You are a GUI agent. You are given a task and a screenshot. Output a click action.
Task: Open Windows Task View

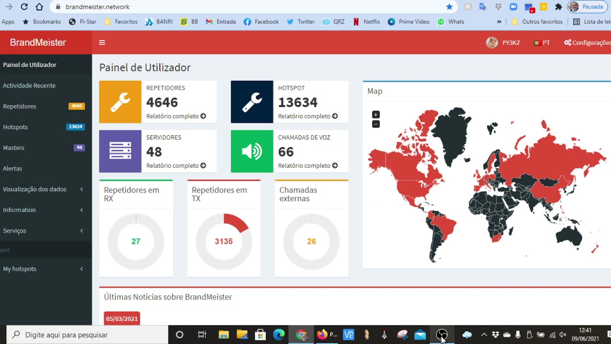[202, 334]
